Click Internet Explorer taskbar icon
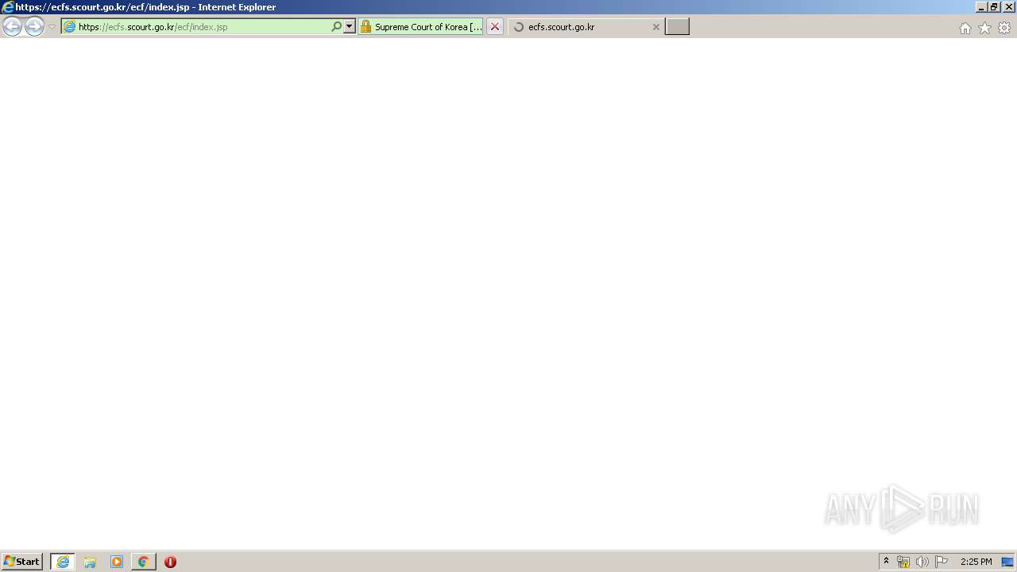The height and width of the screenshot is (572, 1017). pyautogui.click(x=63, y=562)
